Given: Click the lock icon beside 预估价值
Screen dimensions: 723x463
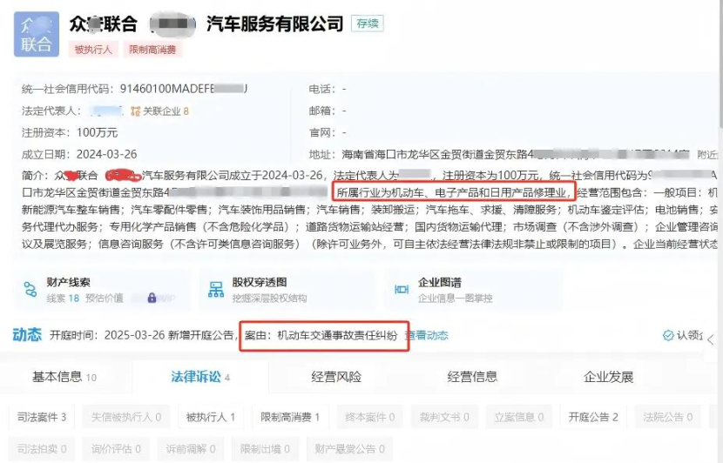Looking at the screenshot, I should pos(152,298).
